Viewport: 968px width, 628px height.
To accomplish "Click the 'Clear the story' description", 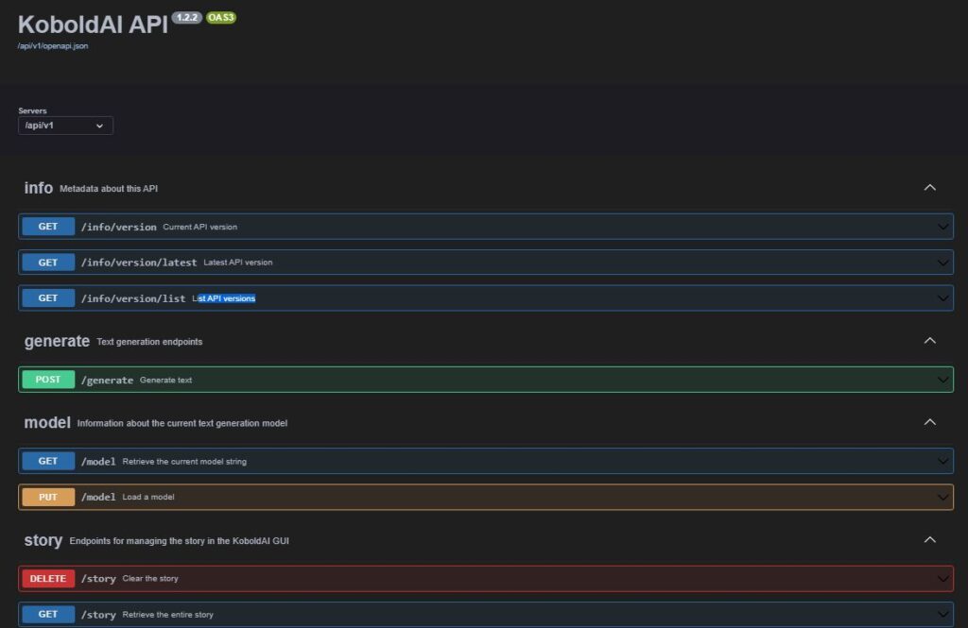I will point(150,579).
